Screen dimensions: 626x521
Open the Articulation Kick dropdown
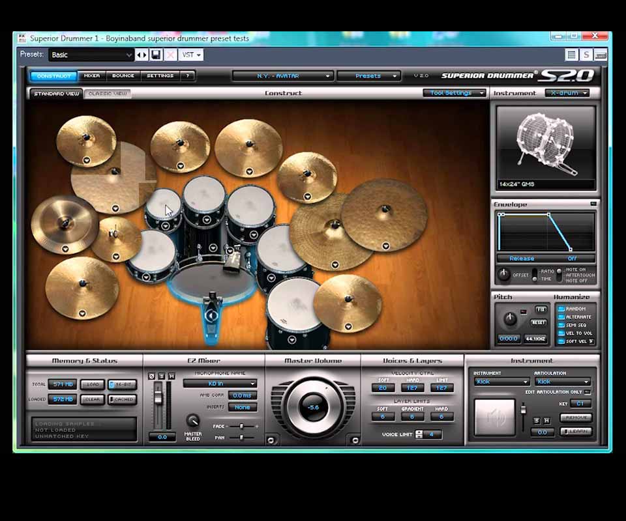(x=562, y=382)
